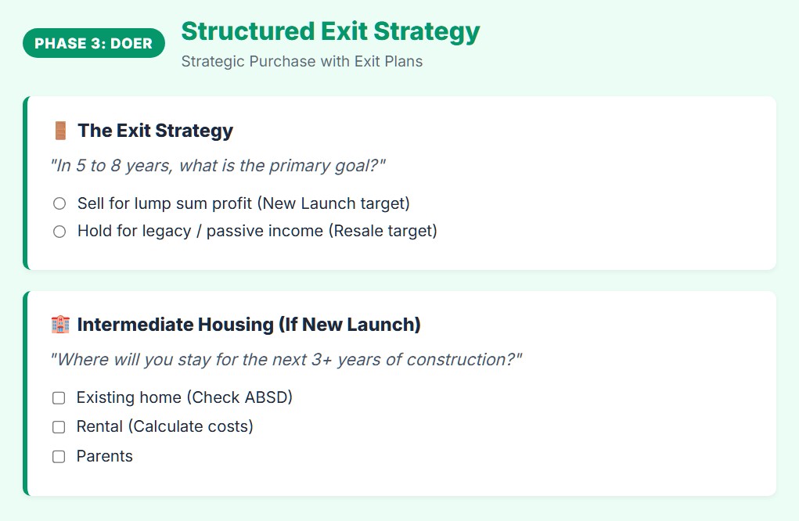Viewport: 799px width, 521px height.
Task: Click the Strategic Purchase with Exit Plans subtitle
Action: click(x=301, y=62)
